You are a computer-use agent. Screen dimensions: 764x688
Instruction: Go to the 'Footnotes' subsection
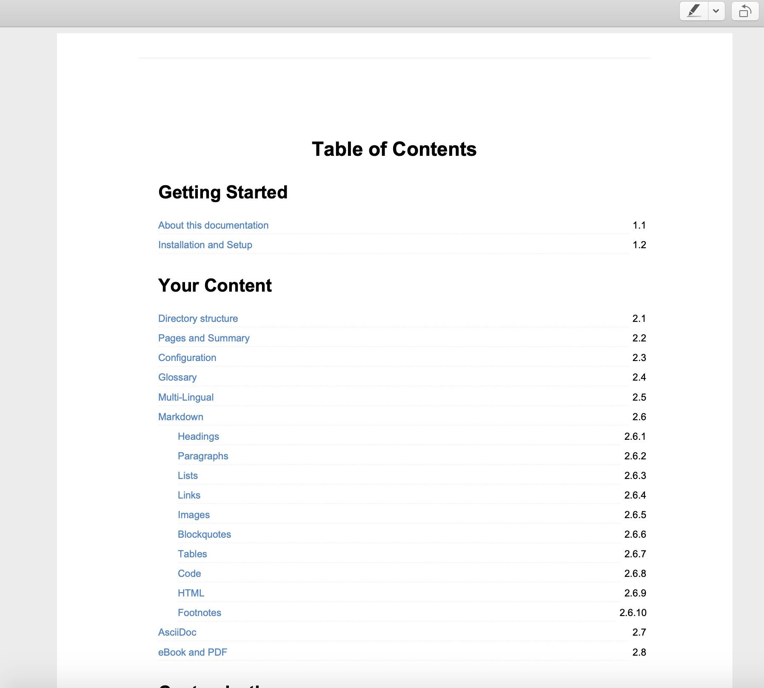click(x=200, y=612)
